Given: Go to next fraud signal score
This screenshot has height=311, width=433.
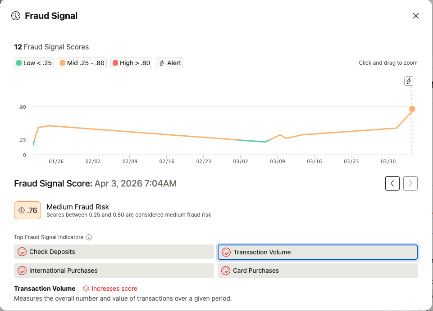Looking at the screenshot, I should coord(410,183).
